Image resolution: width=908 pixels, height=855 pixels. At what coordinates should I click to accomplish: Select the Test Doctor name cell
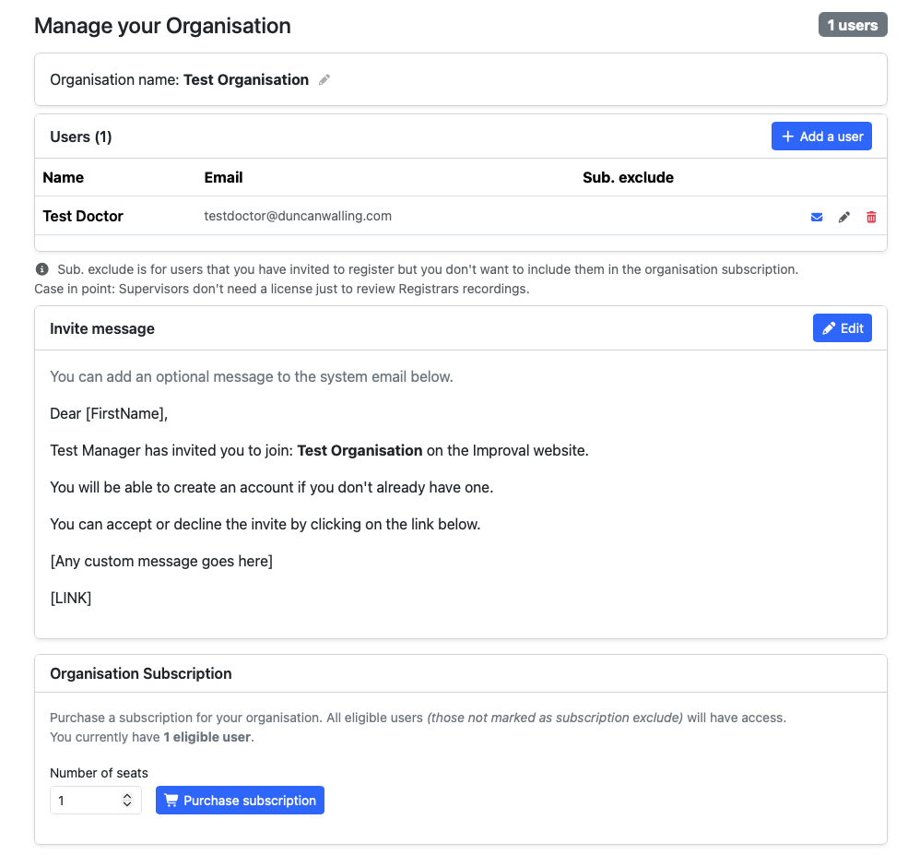[83, 216]
